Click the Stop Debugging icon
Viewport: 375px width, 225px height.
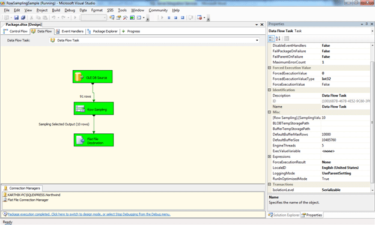175,17
